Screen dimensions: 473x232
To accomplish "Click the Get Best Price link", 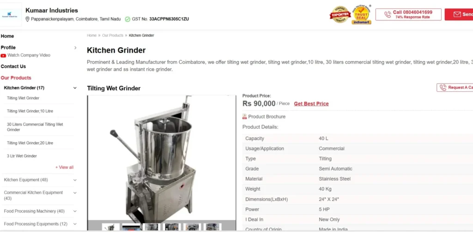I will 311,104.
